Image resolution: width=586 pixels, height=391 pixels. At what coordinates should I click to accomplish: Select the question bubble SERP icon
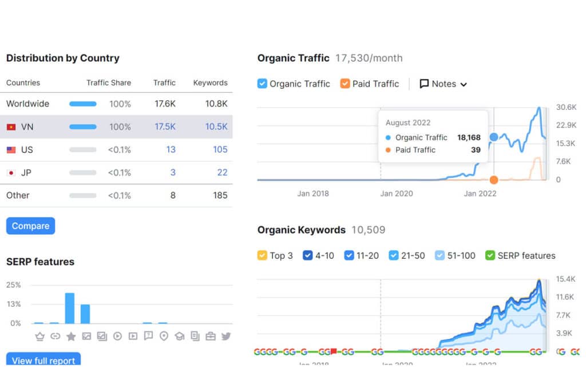tap(148, 336)
